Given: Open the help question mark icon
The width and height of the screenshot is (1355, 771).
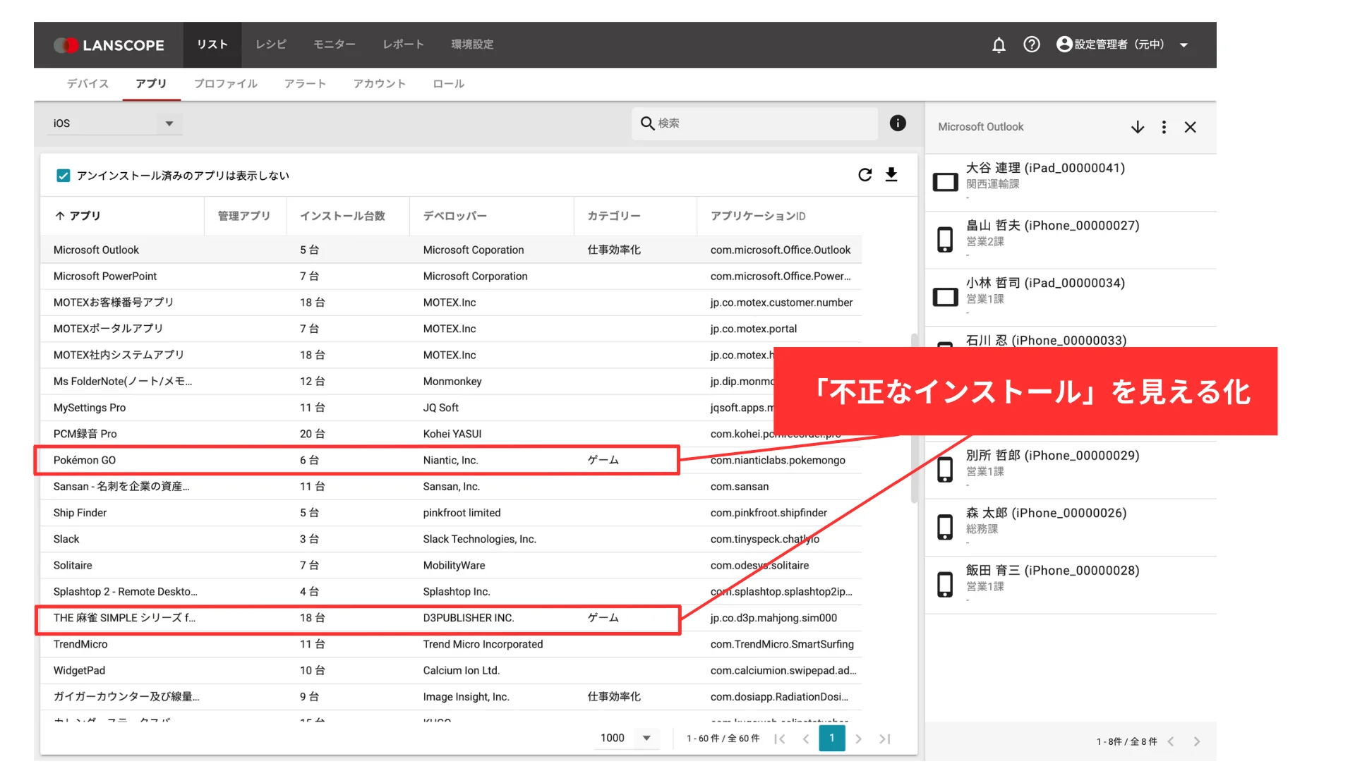Looking at the screenshot, I should pyautogui.click(x=1031, y=45).
